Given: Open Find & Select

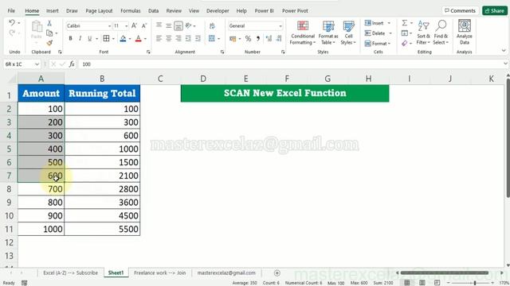Looking at the screenshot, I should (x=441, y=33).
